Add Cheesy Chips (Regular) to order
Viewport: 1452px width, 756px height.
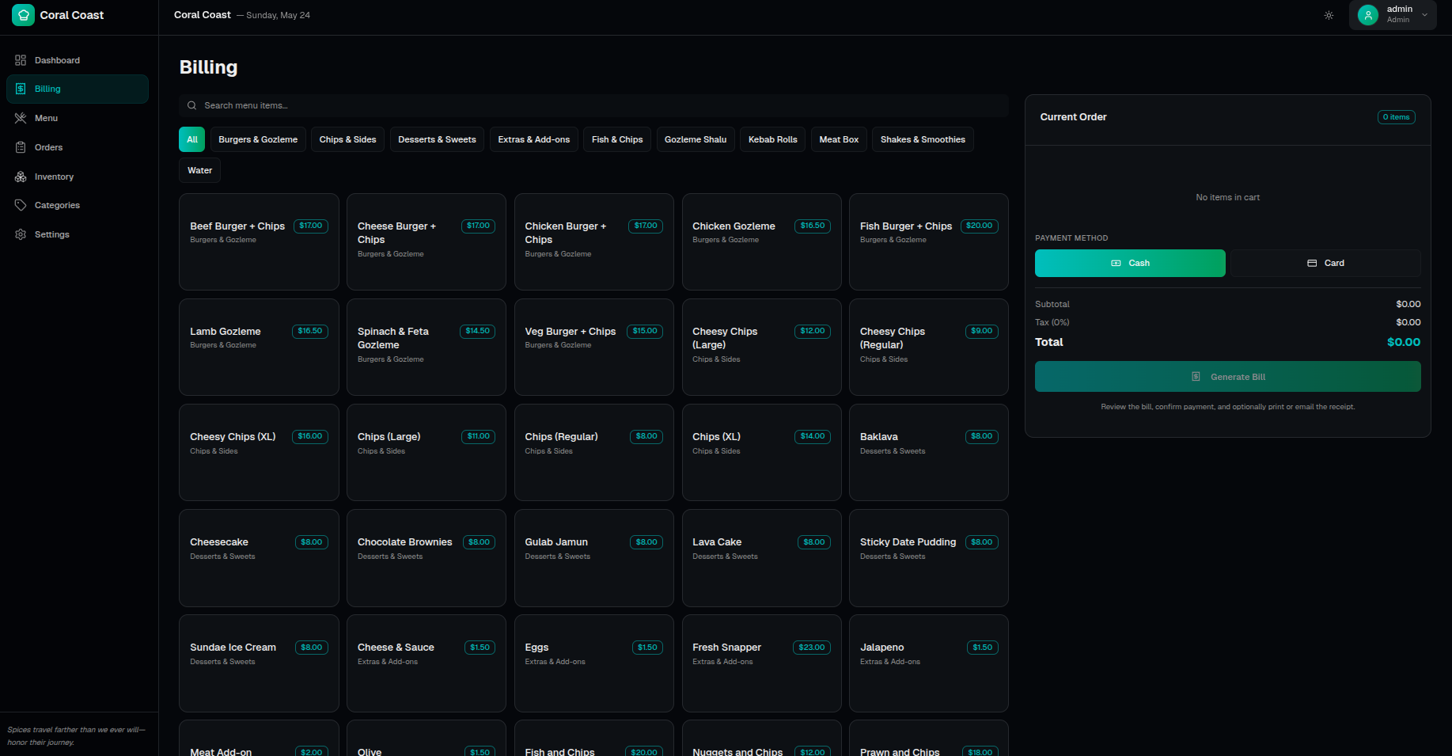929,347
